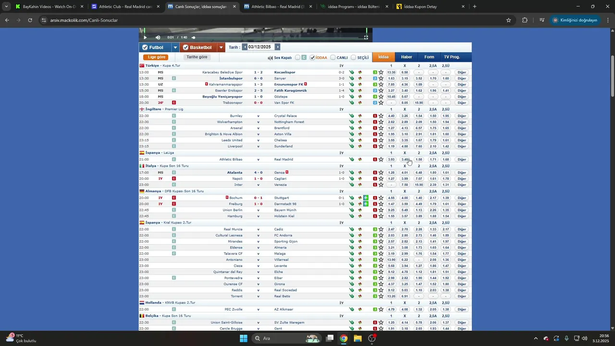Open Chrome from the taskbar
The width and height of the screenshot is (615, 346).
344,338
